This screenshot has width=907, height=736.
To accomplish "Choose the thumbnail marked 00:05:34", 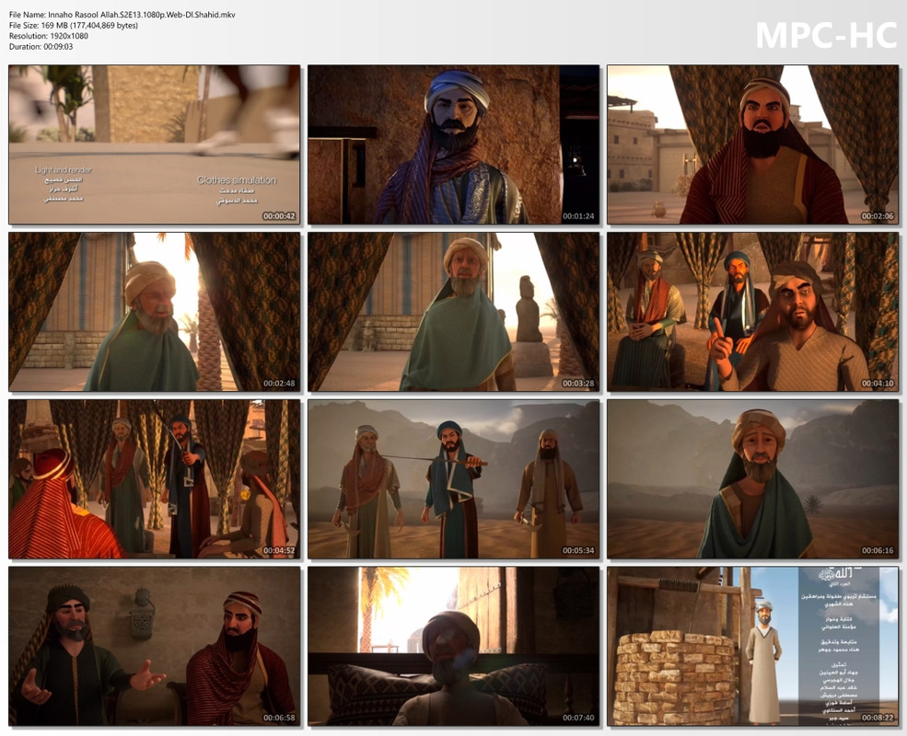I will [x=453, y=479].
